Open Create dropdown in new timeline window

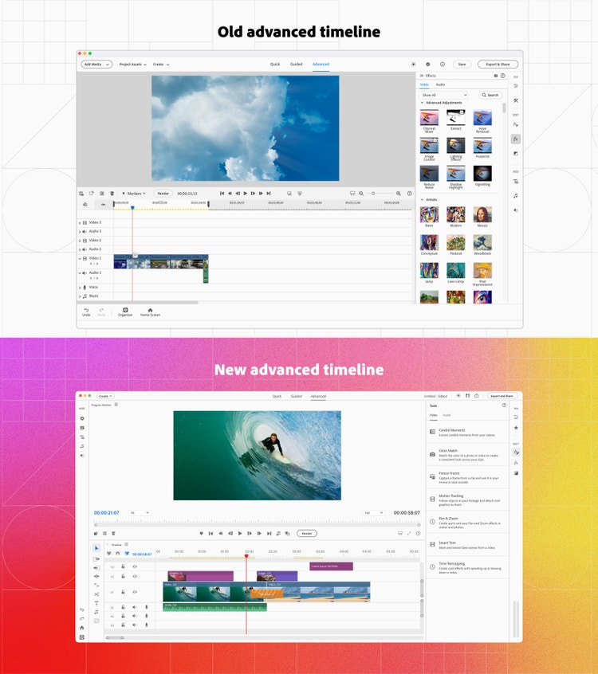tap(105, 396)
